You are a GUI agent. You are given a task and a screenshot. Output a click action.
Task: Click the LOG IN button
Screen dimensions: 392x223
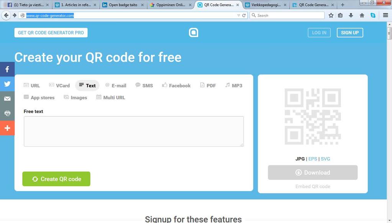tap(319, 33)
